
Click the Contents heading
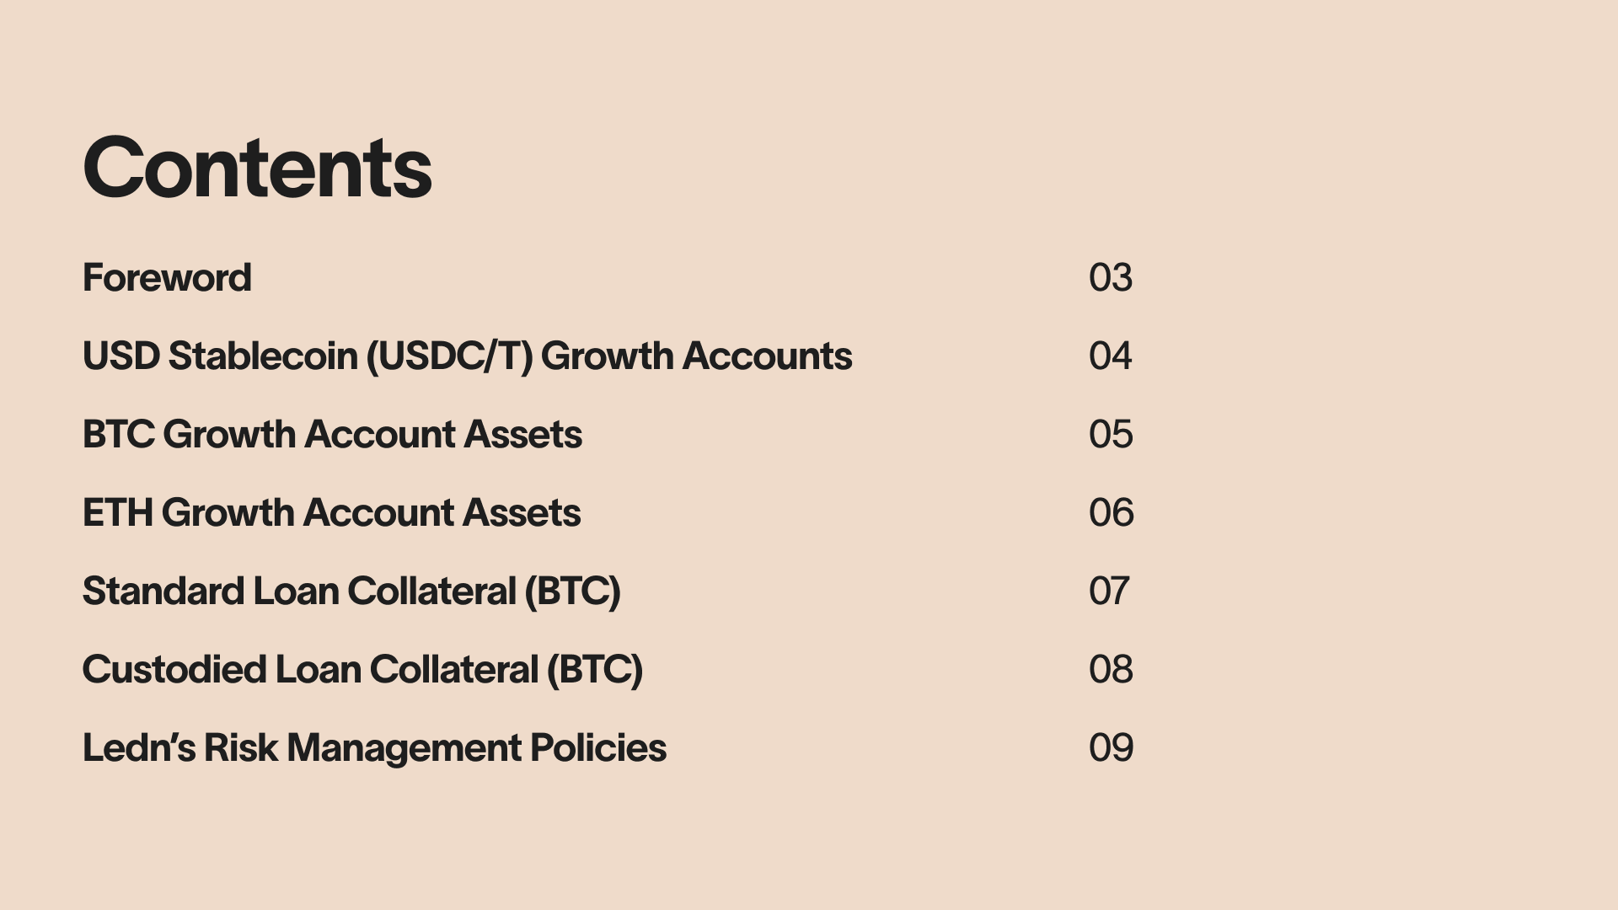[257, 168]
